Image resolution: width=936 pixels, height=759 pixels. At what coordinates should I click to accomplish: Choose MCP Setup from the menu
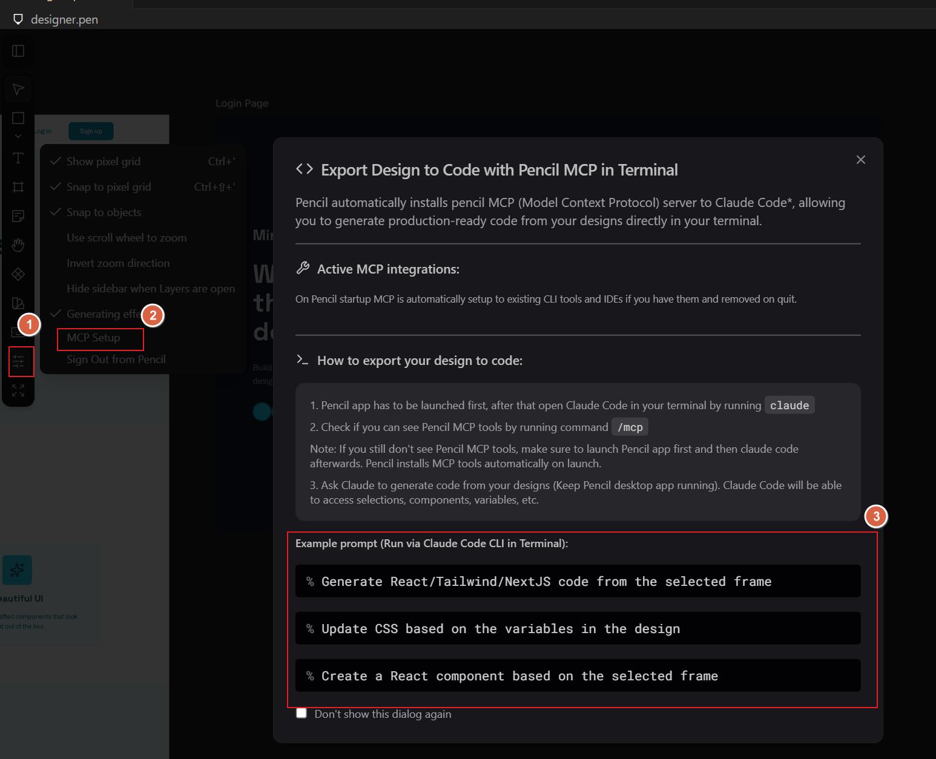(94, 338)
